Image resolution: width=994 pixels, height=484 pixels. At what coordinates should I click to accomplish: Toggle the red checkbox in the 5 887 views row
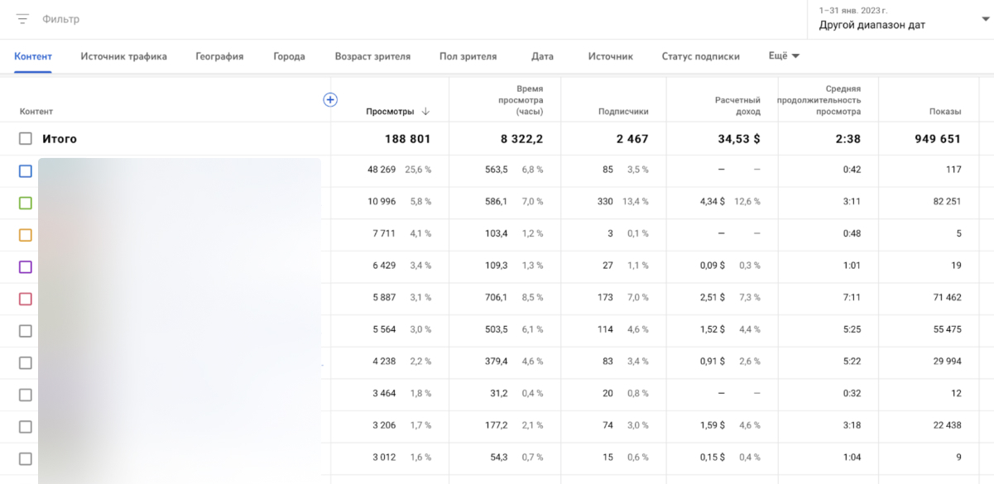pos(26,299)
